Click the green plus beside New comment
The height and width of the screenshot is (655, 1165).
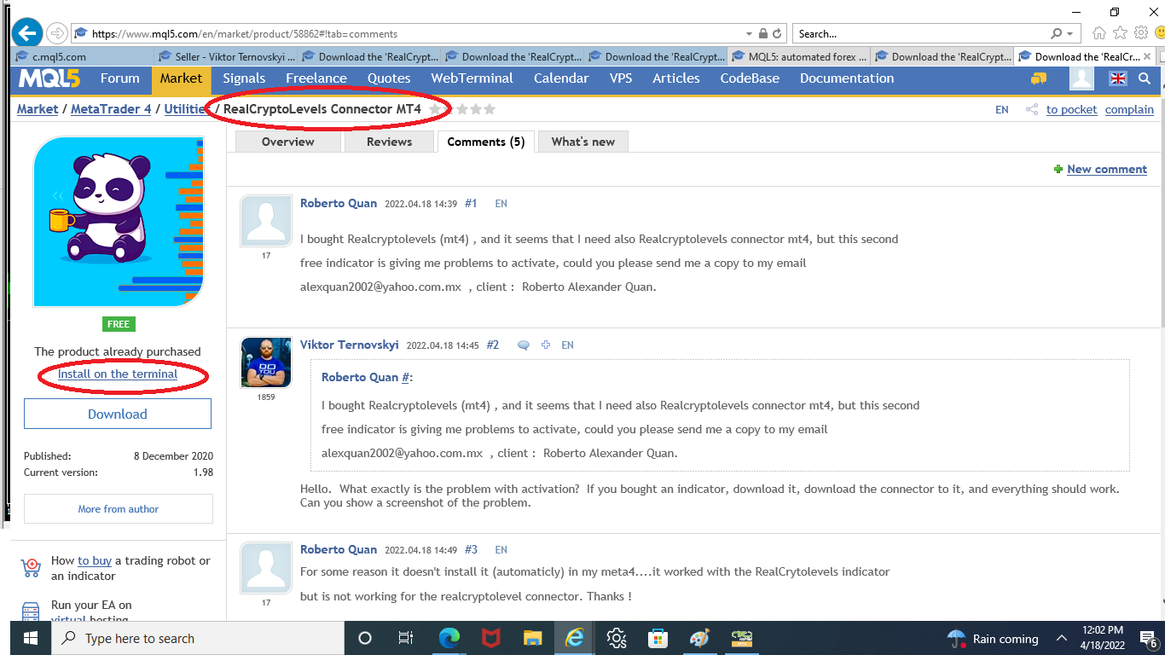[x=1058, y=169]
